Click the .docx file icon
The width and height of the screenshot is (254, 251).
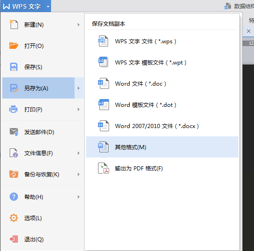(104, 126)
